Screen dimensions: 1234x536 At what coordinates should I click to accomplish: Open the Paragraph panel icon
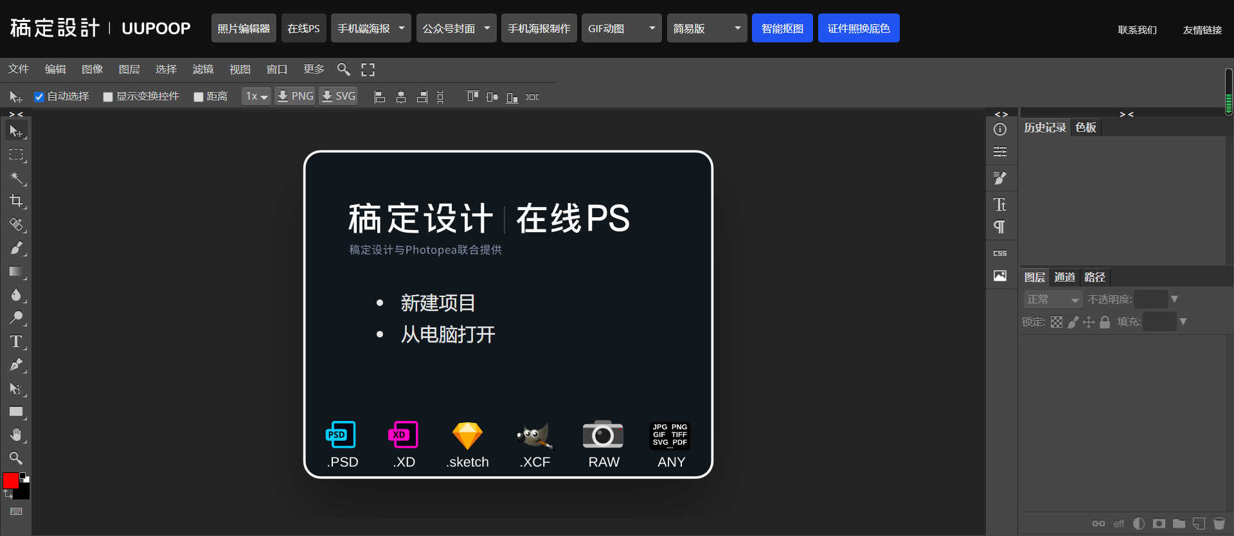1000,227
